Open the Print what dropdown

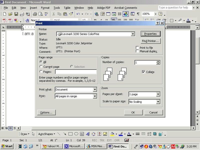[x=95, y=89]
